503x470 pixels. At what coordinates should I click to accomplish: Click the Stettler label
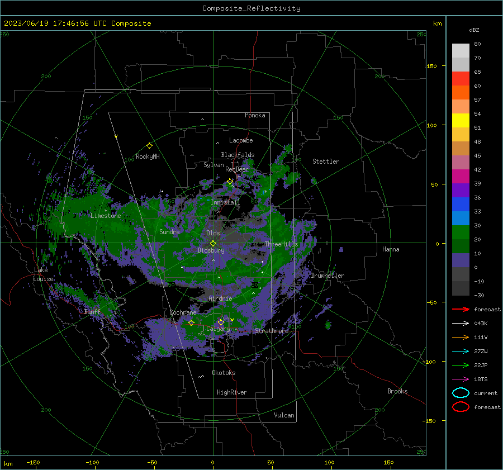tap(326, 162)
